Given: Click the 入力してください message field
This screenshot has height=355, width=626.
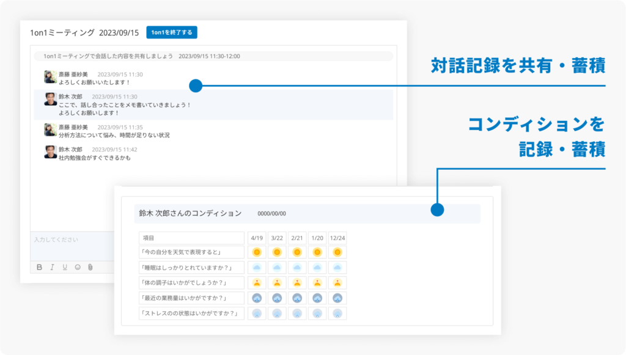Looking at the screenshot, I should click(72, 246).
